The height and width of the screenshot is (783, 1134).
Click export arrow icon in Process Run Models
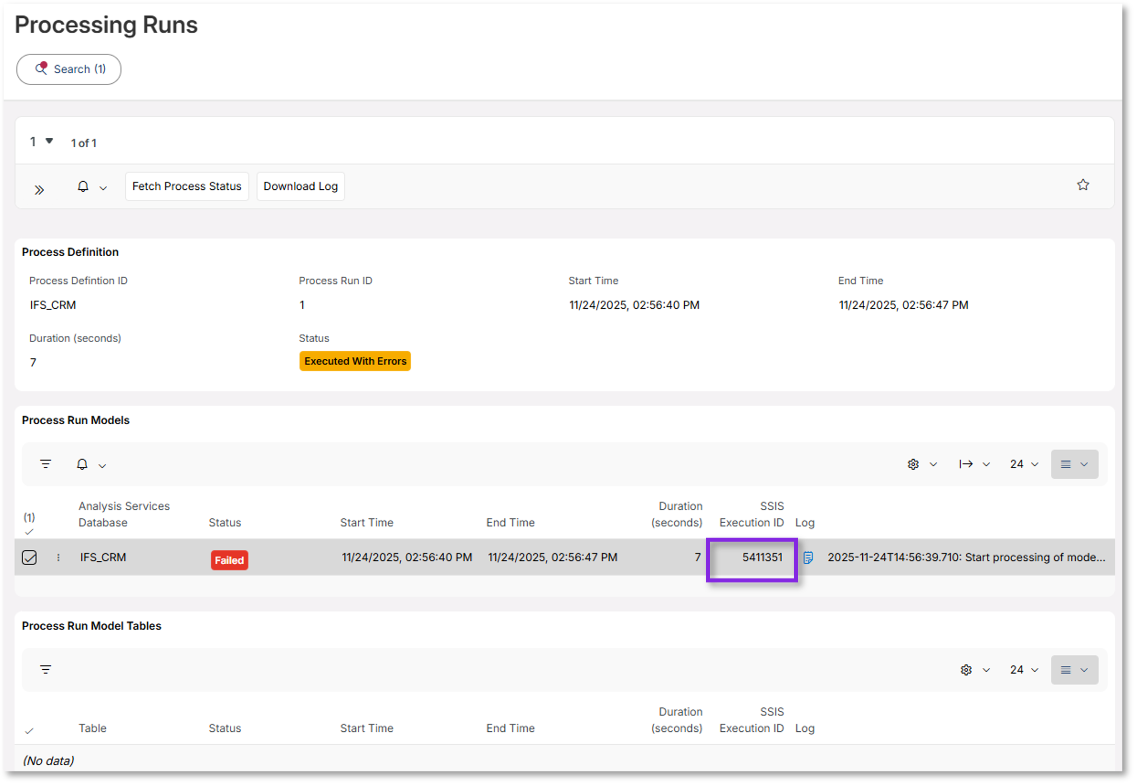[966, 464]
